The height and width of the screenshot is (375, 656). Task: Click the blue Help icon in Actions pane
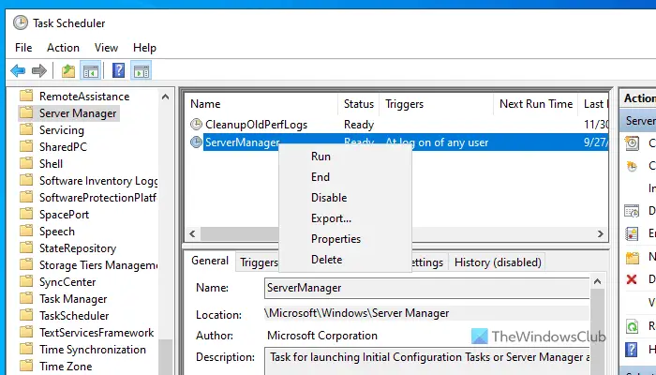pyautogui.click(x=632, y=349)
